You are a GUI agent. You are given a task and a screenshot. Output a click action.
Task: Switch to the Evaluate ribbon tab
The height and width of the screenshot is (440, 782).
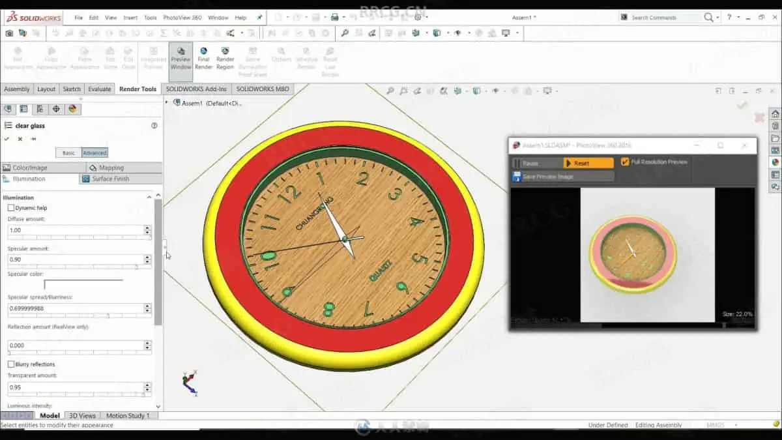[100, 89]
